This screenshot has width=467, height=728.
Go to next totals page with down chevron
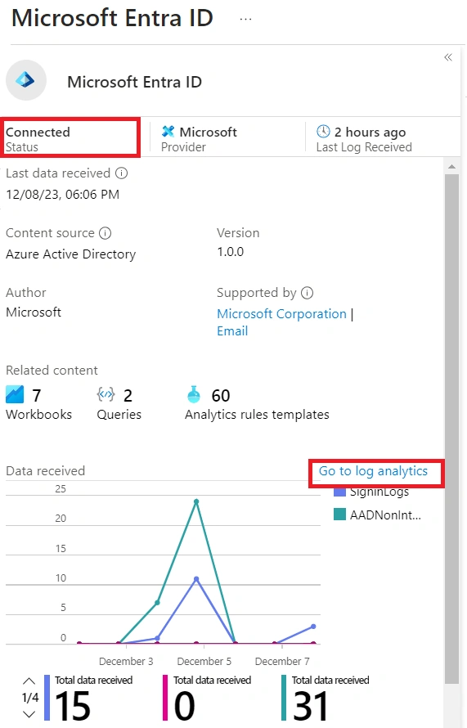(x=29, y=714)
